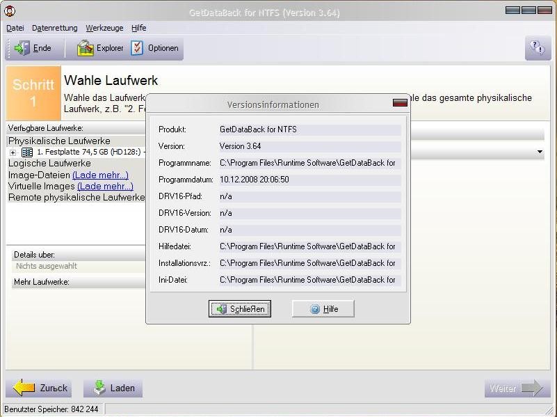The image size is (557, 417).
Task: Expand the 1. Festplatte tree node
Action: coord(13,152)
